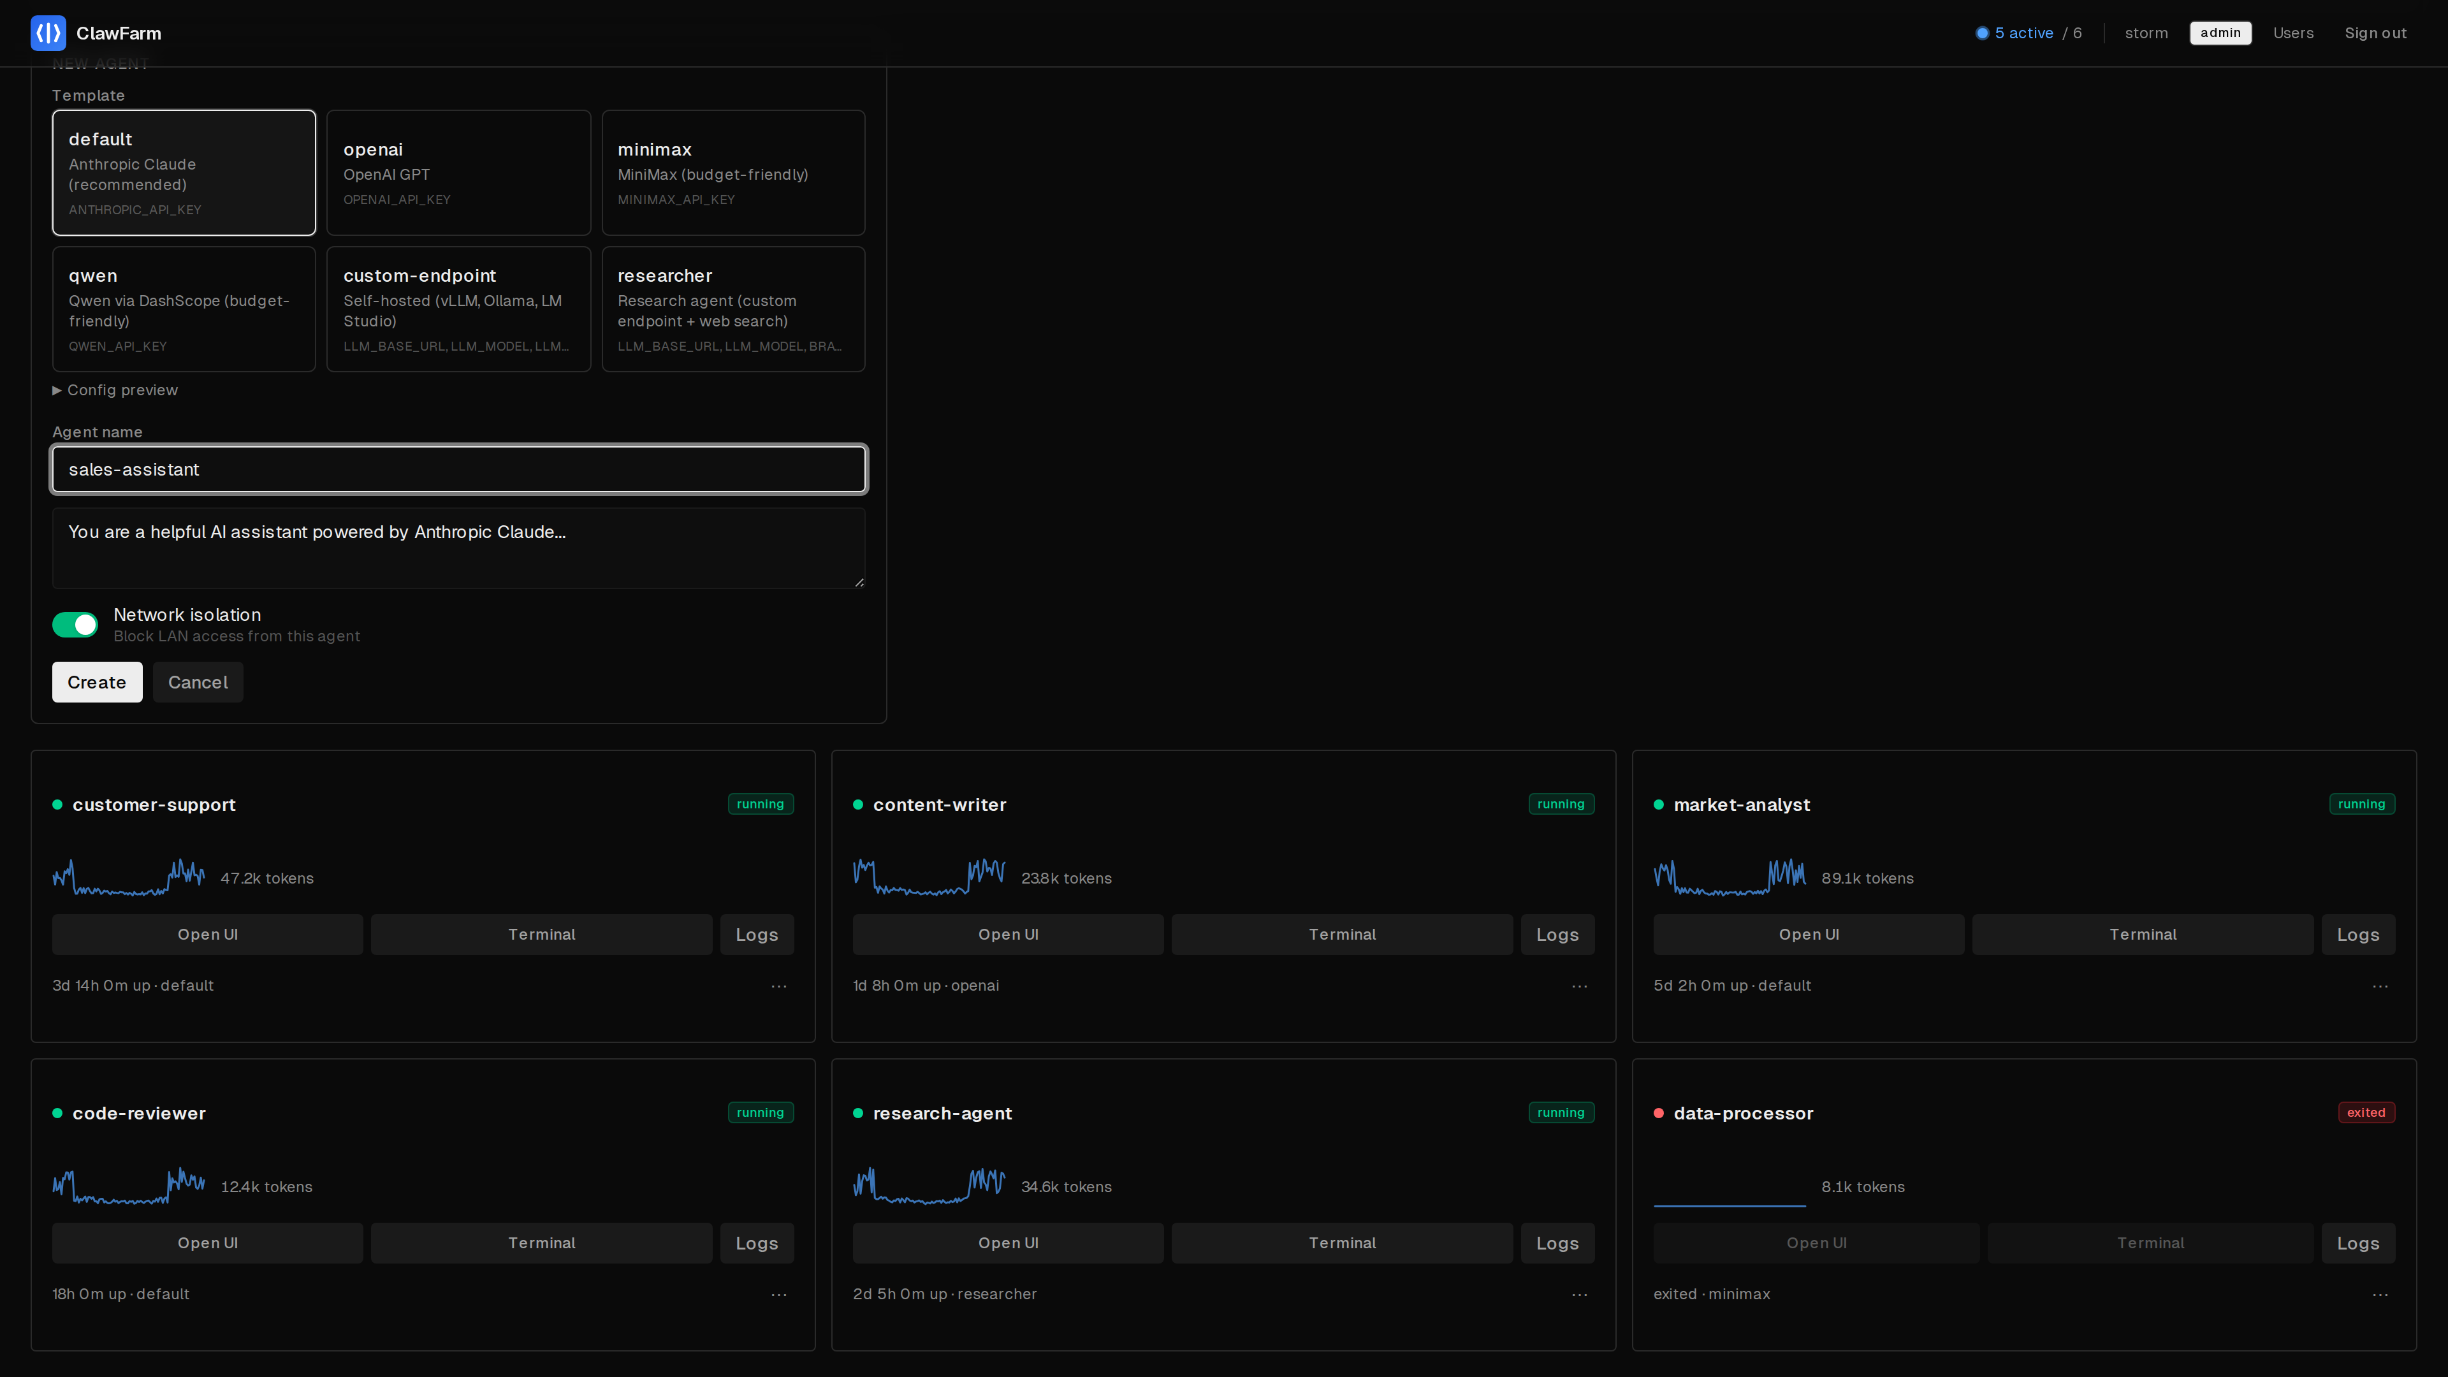
Task: Open the Users page
Action: [x=2294, y=33]
